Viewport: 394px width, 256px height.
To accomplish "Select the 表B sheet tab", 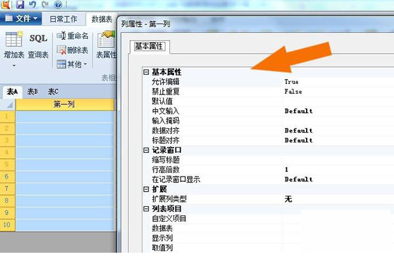I will (x=32, y=92).
